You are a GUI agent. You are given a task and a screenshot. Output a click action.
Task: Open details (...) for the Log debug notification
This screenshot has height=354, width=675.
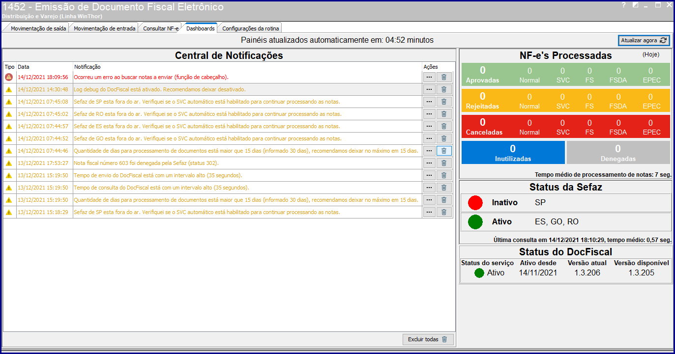point(429,89)
